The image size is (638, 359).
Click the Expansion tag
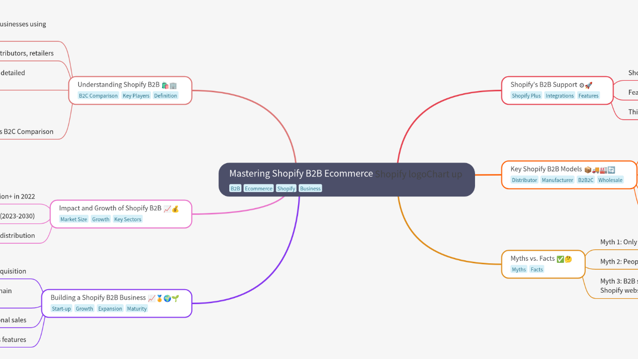click(110, 309)
